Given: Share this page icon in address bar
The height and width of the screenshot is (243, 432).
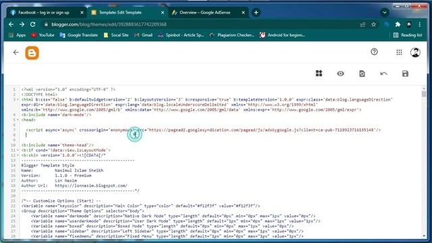Looking at the screenshot, I should pos(362,24).
